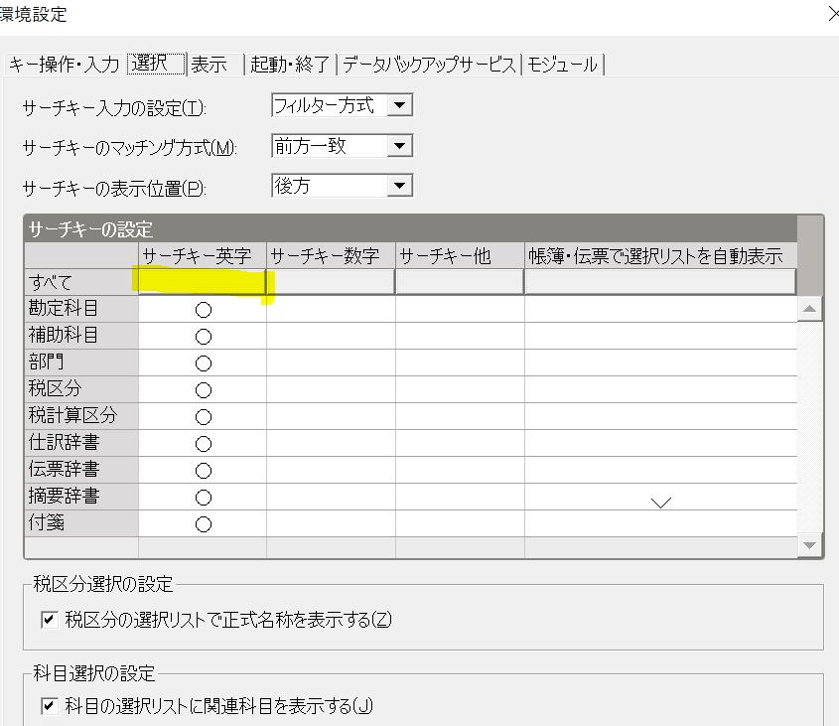Open the サーチキーのマッチング方式 dropdown
The width and height of the screenshot is (839, 726).
399,146
